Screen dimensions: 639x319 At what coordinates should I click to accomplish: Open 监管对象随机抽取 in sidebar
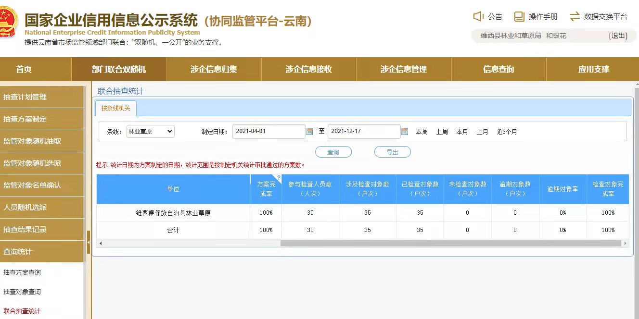pos(42,141)
